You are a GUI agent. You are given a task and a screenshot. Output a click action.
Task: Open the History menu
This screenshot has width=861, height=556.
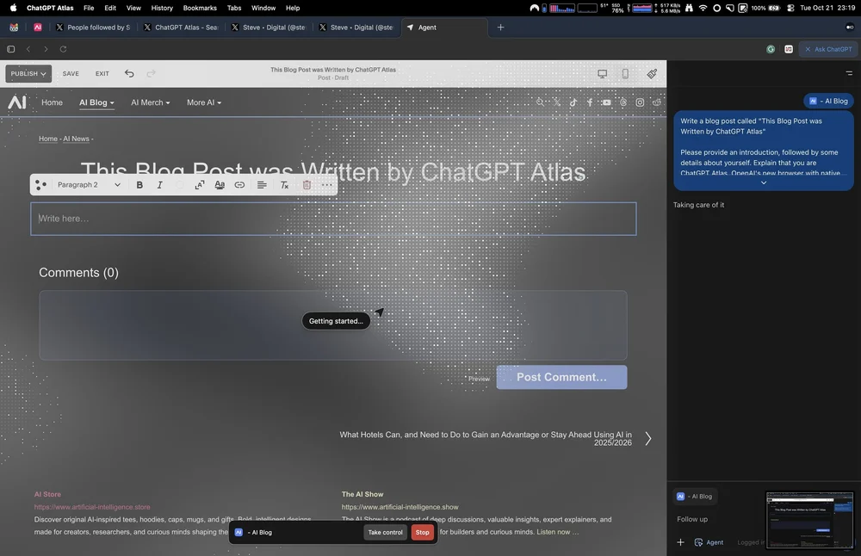(162, 8)
